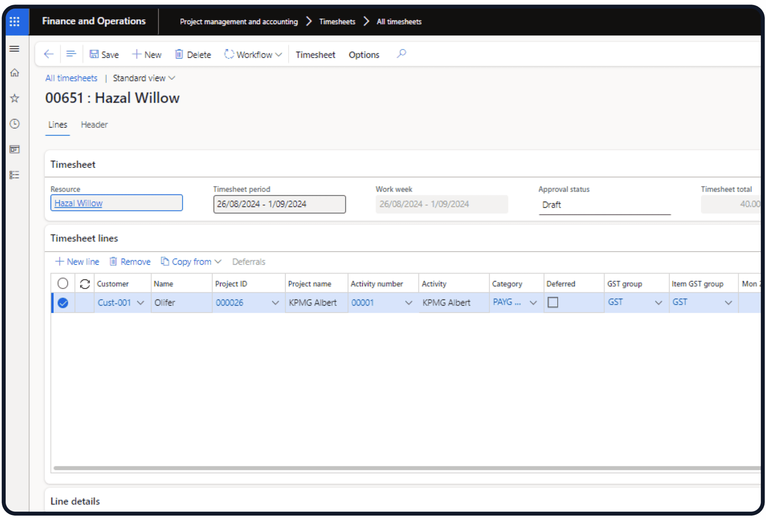
Task: Click the KPMG Albert project name cell
Action: point(316,303)
